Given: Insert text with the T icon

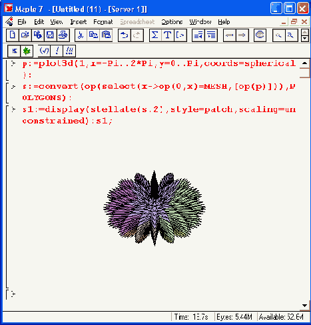Looking at the screenshot, I should point(168,35).
